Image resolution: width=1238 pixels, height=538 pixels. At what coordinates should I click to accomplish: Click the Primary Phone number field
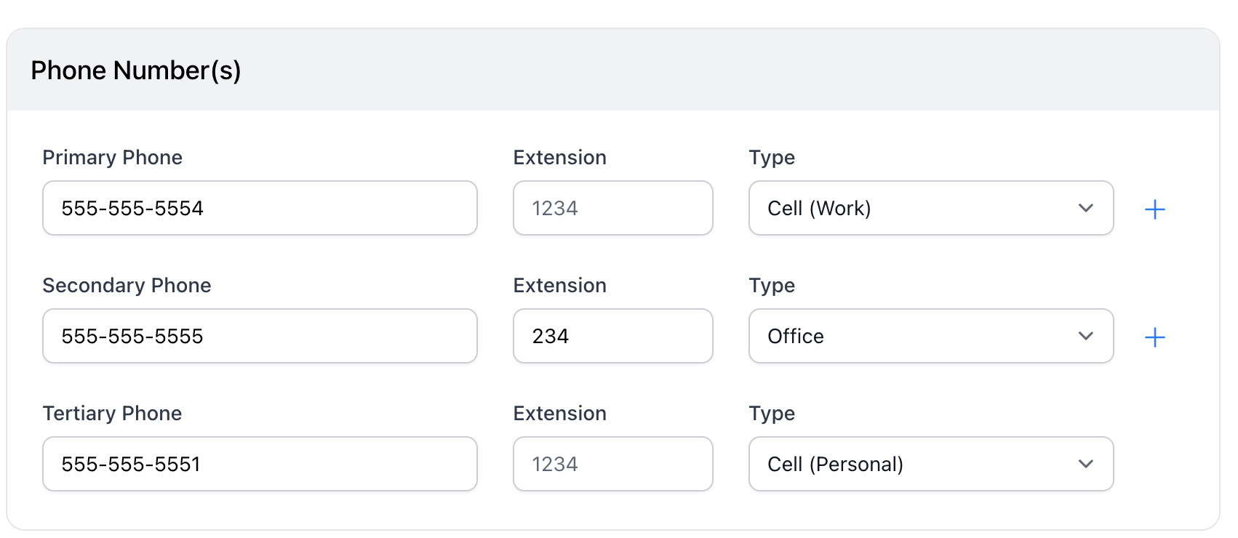tap(260, 209)
